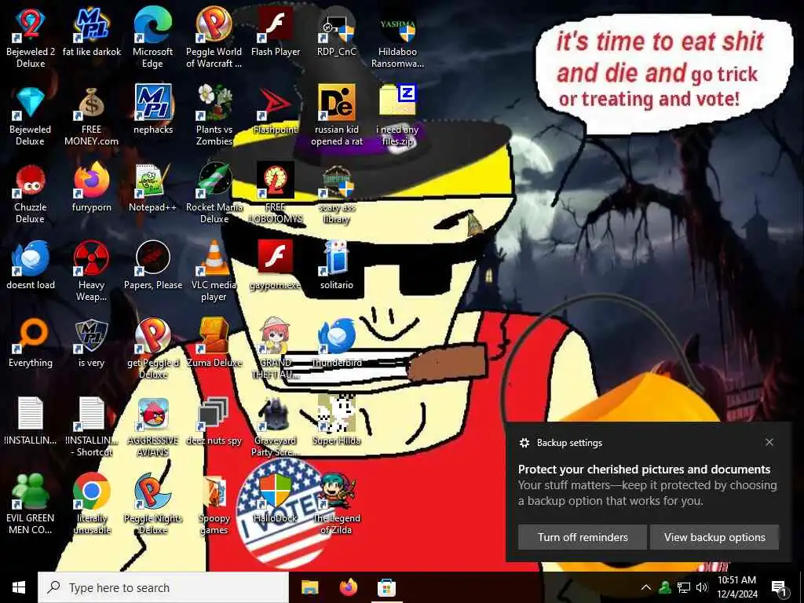Image resolution: width=804 pixels, height=603 pixels.
Task: Open the volume control in the tray
Action: [702, 587]
